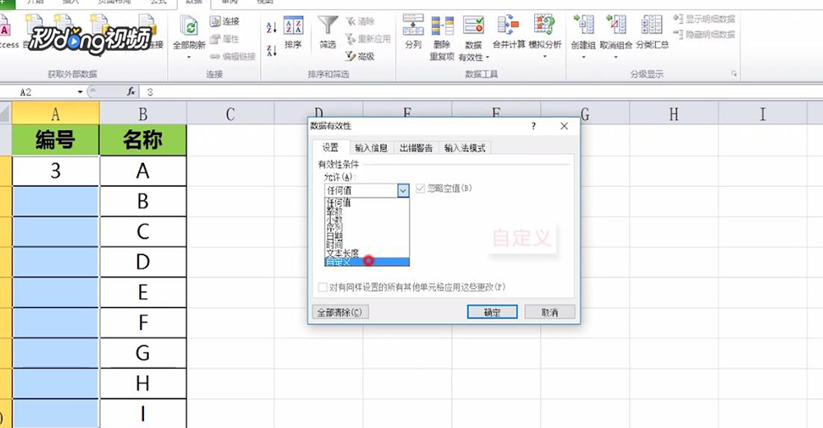The image size is (823, 428).
Task: Click Hide Detail (隐藏明细数据)
Action: pos(705,35)
